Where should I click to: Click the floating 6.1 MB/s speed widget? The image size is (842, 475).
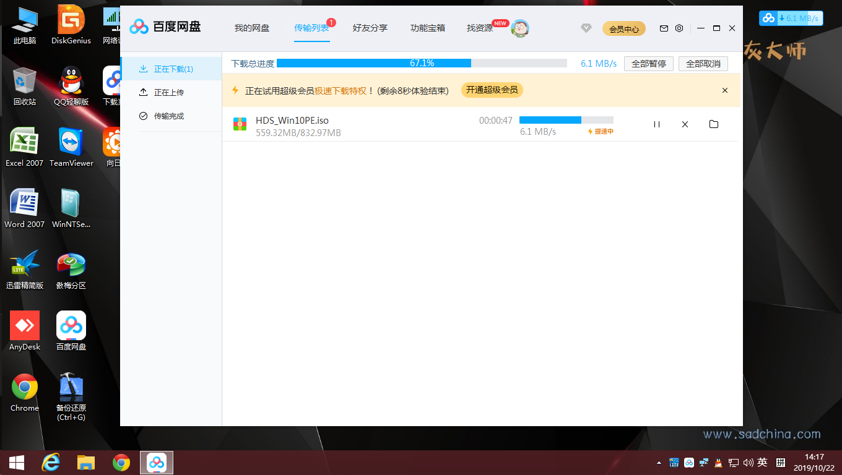click(x=791, y=19)
